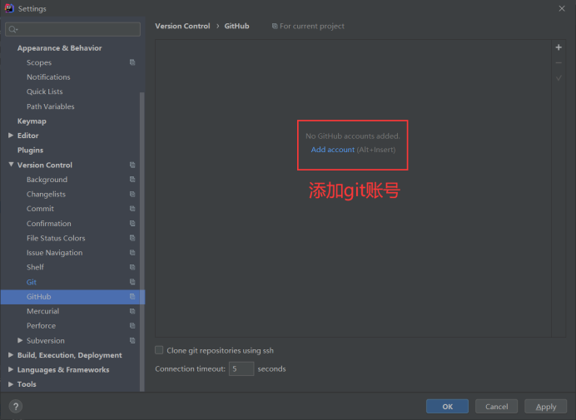This screenshot has height=420, width=576.
Task: Confirm settings with the OK button
Action: pyautogui.click(x=447, y=407)
